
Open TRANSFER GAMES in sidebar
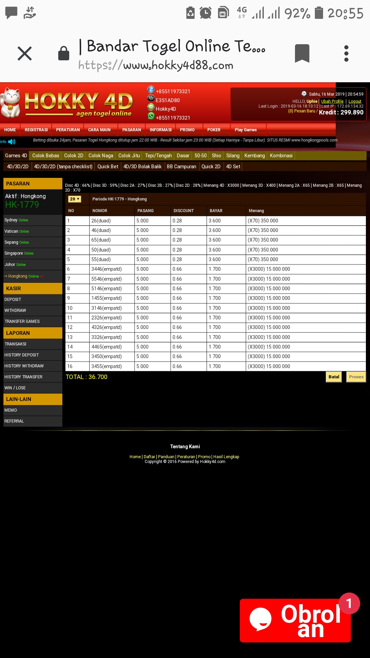[33, 321]
